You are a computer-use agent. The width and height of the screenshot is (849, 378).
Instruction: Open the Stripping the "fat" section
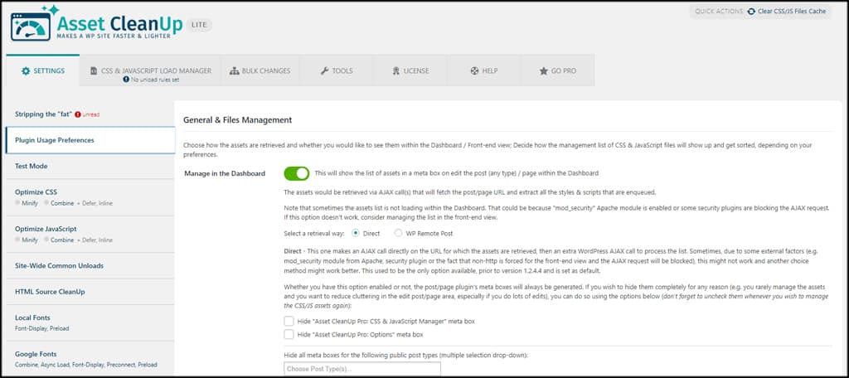click(x=43, y=114)
